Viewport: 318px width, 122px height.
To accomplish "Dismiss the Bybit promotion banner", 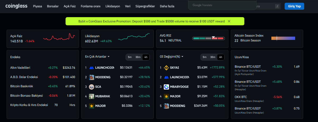I will (229, 21).
